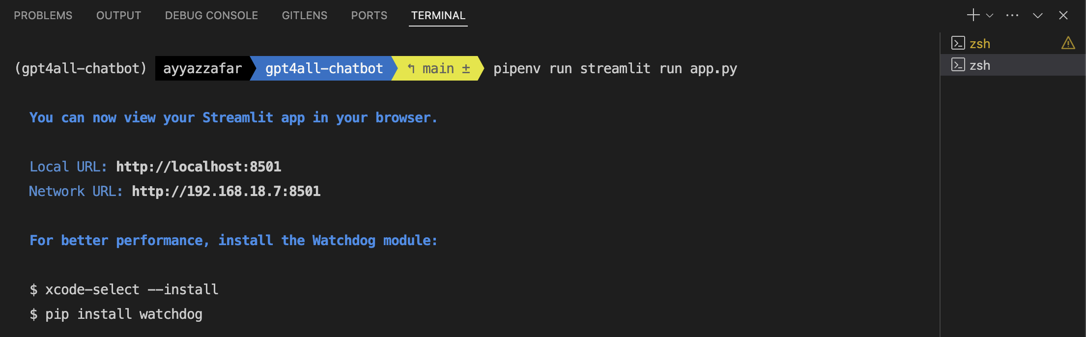Open the PORTS tab

pos(369,16)
